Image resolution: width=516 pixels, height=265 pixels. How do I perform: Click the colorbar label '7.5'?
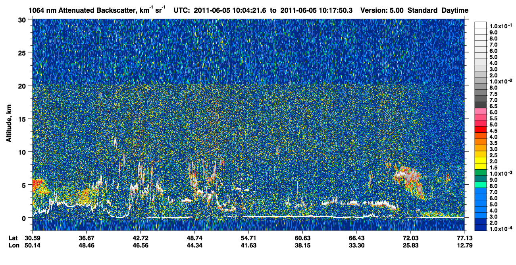(494, 94)
